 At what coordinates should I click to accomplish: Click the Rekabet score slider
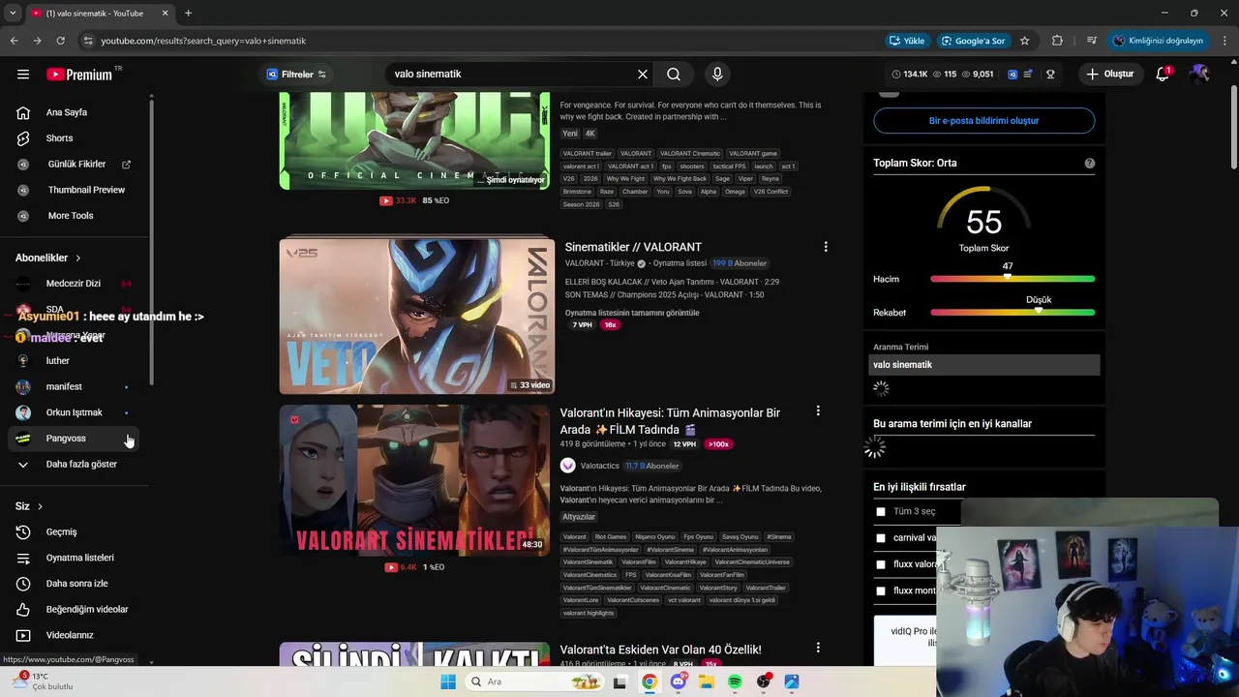coord(1012,313)
